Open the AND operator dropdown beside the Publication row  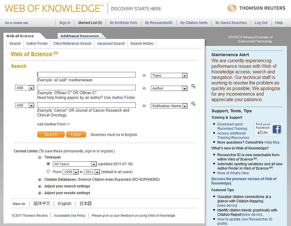[25, 105]
